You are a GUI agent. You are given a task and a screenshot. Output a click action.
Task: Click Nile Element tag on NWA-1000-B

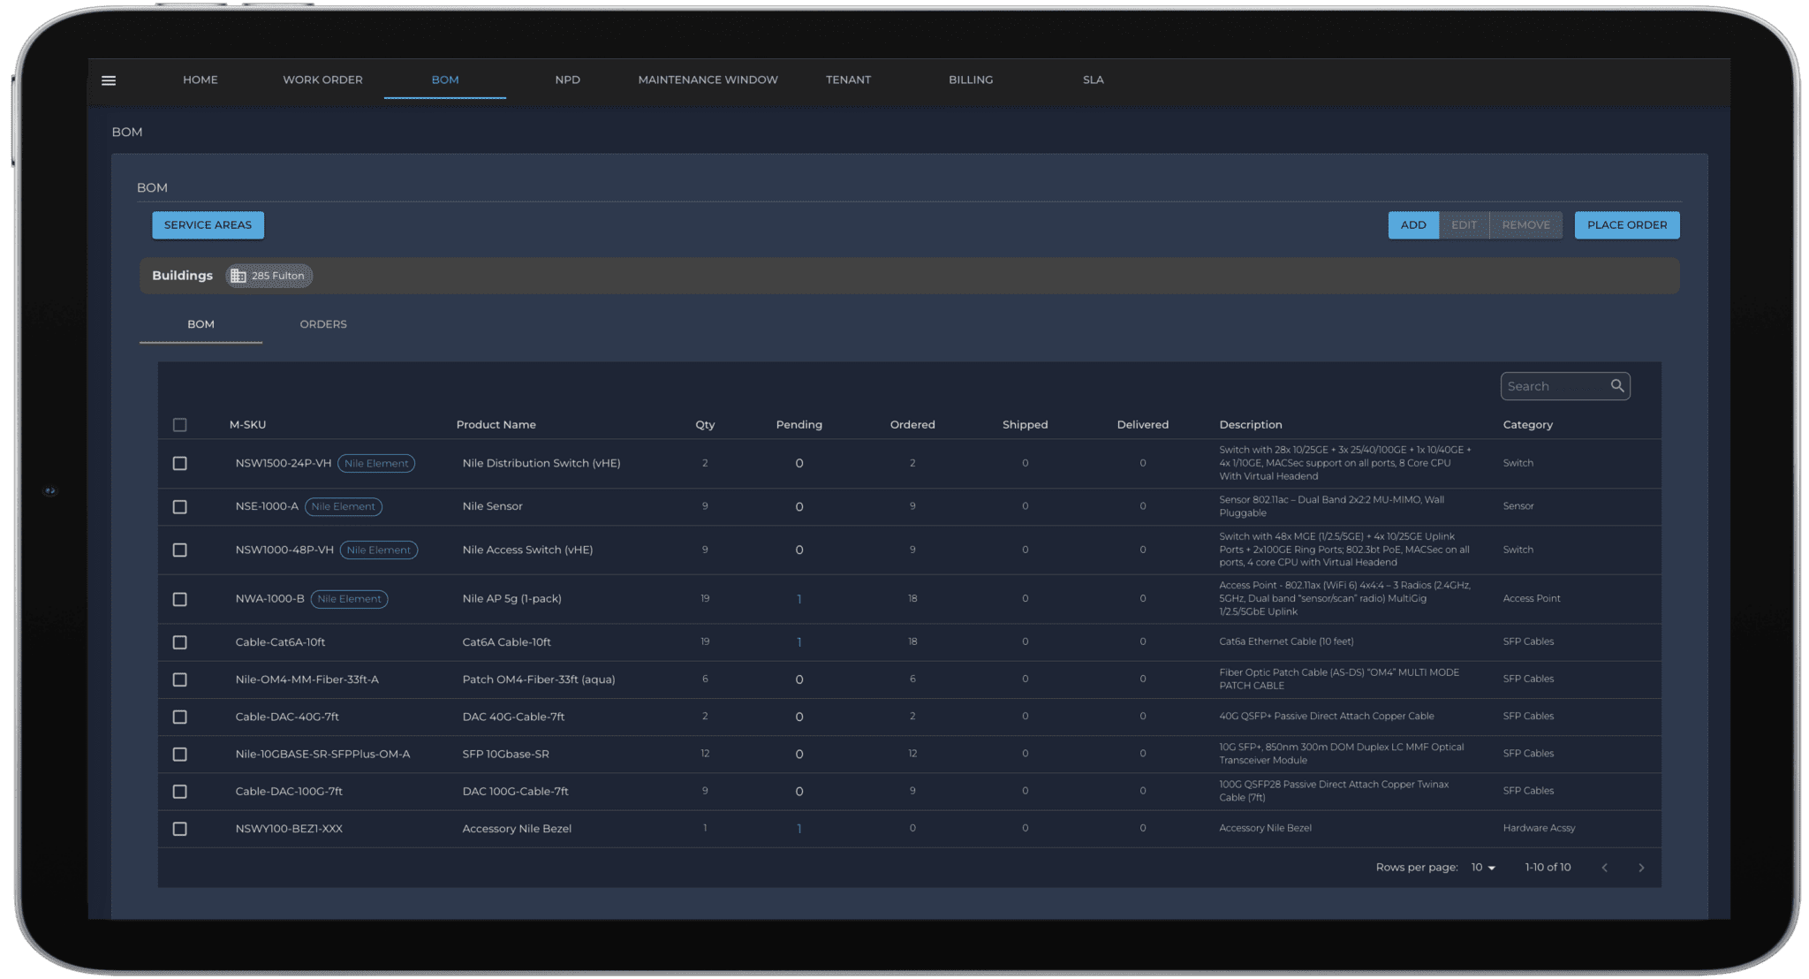pyautogui.click(x=350, y=599)
